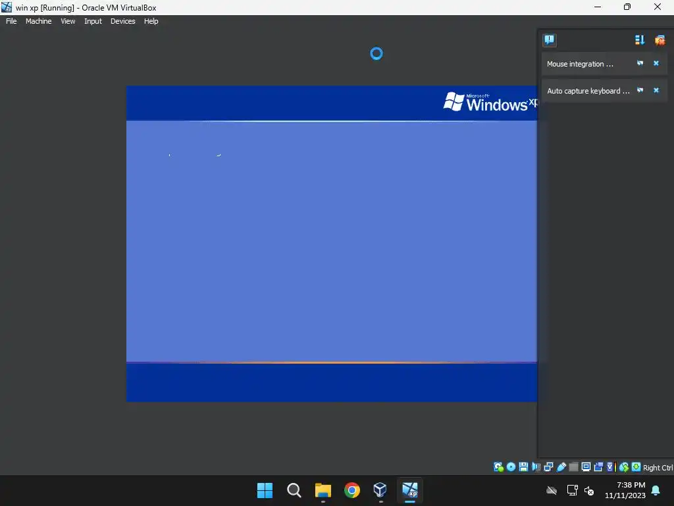Screen dimensions: 674x506
Task: Click the OneDrive cloud tray icon
Action: coord(552,490)
